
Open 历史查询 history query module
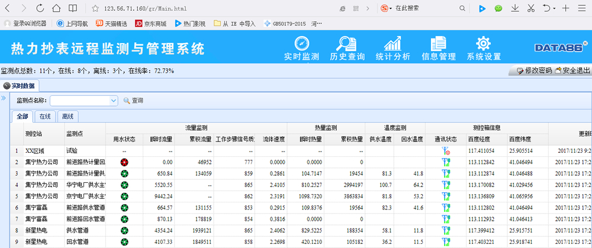pyautogui.click(x=347, y=49)
